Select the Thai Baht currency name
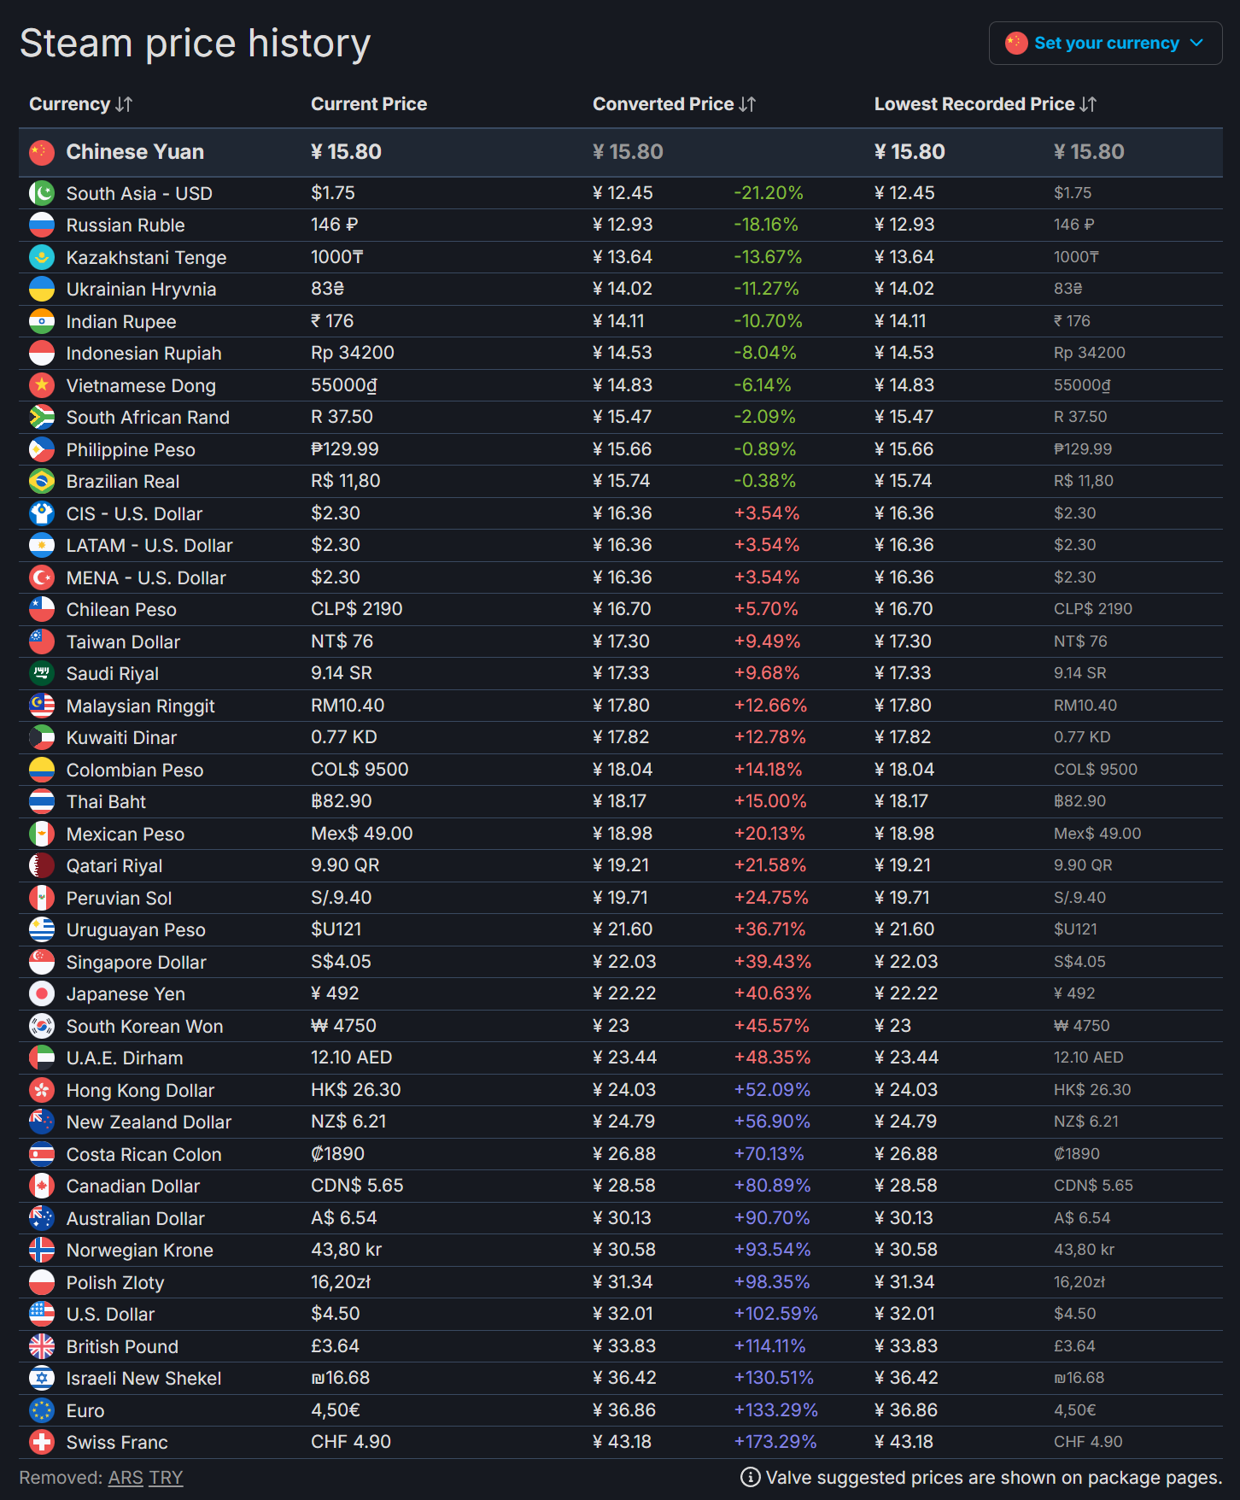The width and height of the screenshot is (1240, 1500). [x=106, y=802]
